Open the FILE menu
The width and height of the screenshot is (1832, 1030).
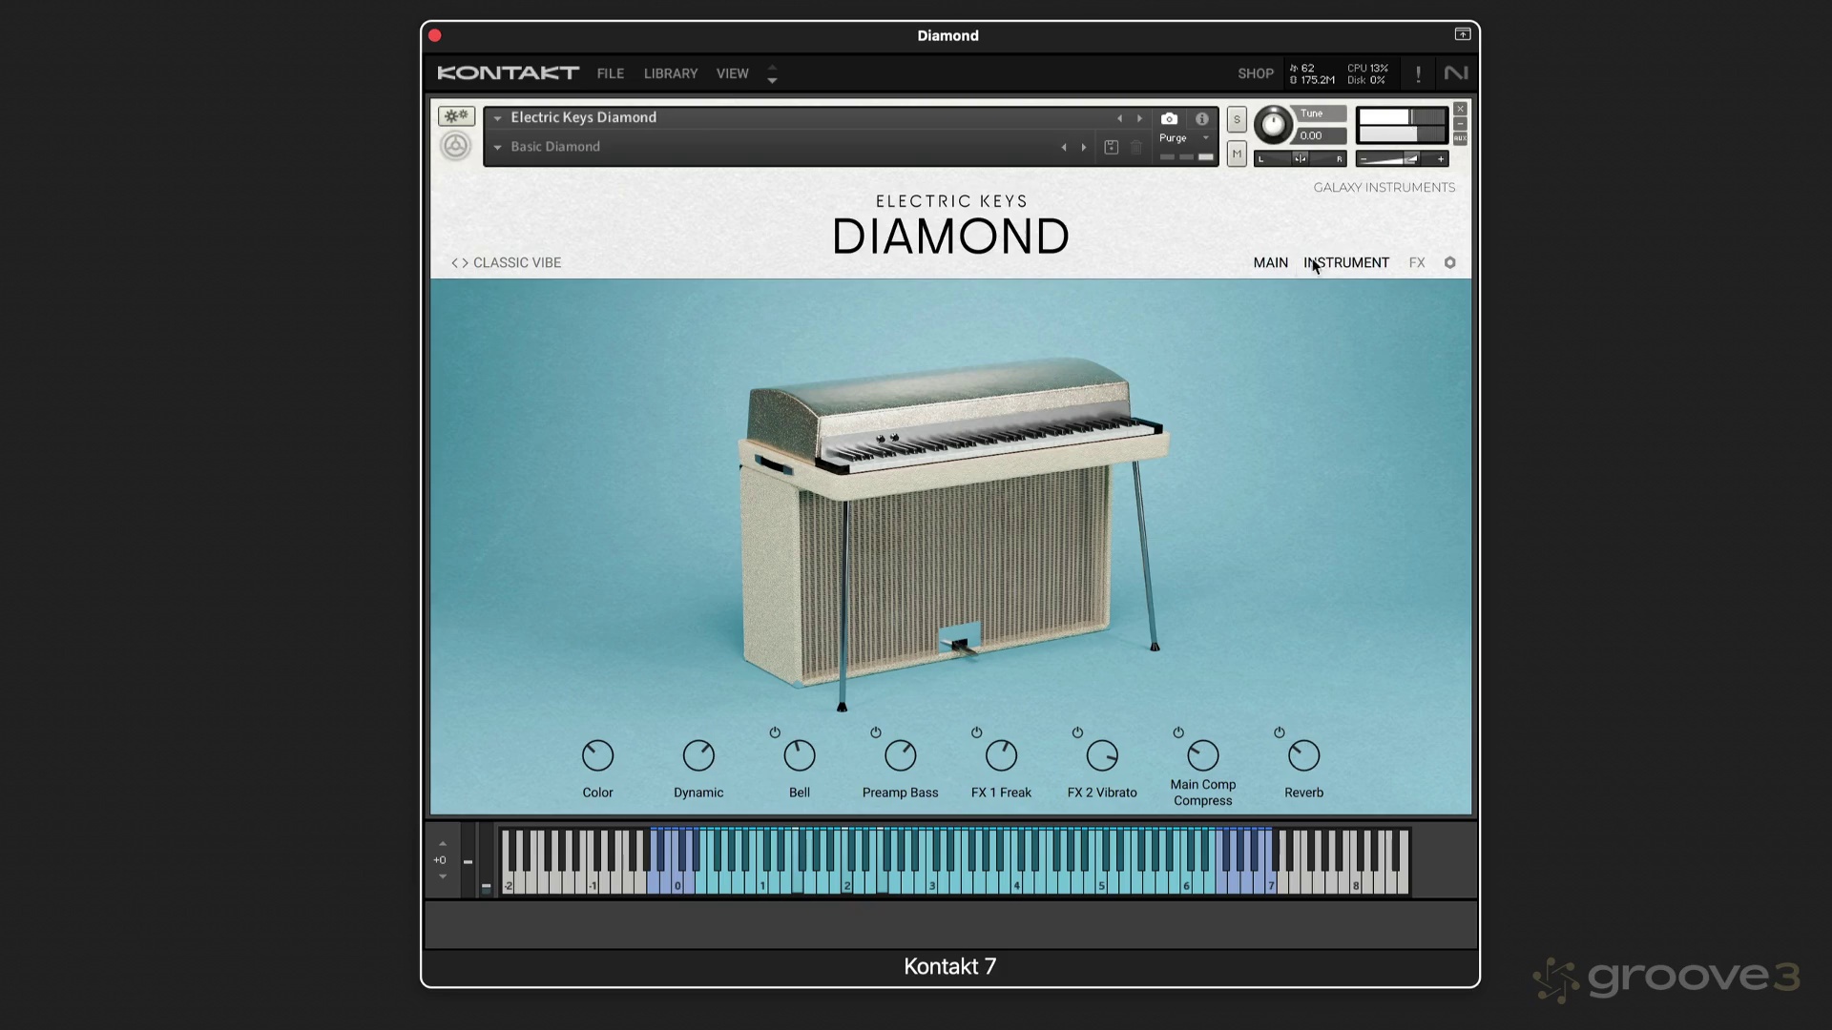coord(611,73)
